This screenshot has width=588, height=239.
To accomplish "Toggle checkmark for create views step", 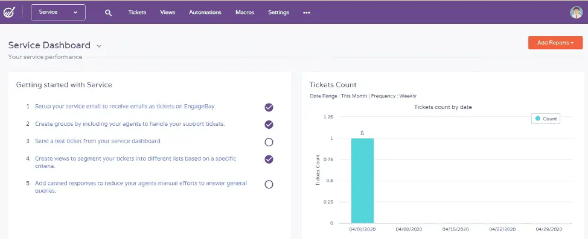I will tap(269, 160).
